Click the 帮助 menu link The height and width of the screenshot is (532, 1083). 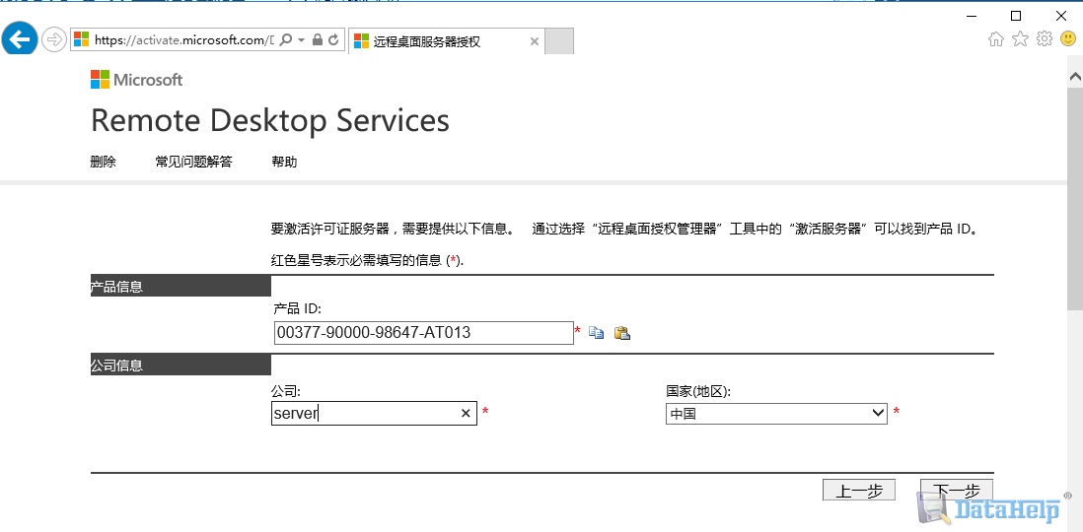284,163
